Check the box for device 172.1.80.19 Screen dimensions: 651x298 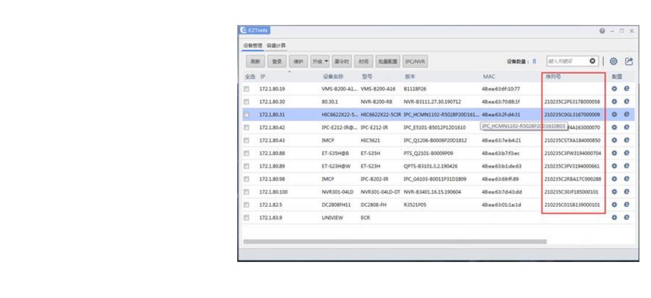point(246,89)
